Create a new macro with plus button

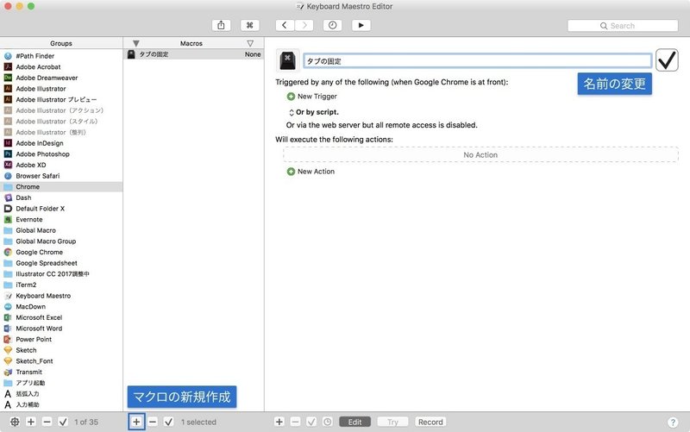pos(136,422)
